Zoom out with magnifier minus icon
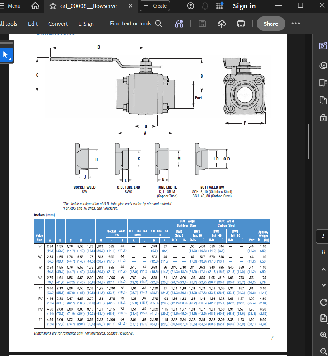328x356 pixels. tap(324, 351)
